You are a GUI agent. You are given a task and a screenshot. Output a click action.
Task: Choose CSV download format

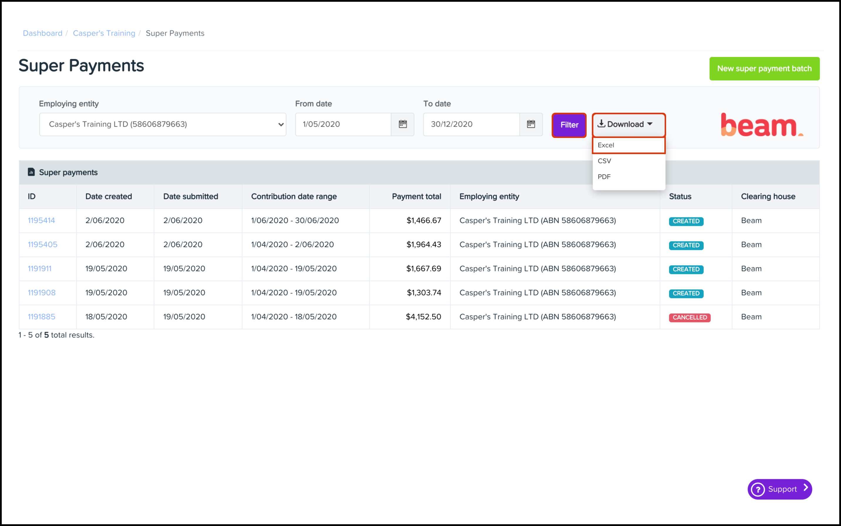tap(604, 161)
